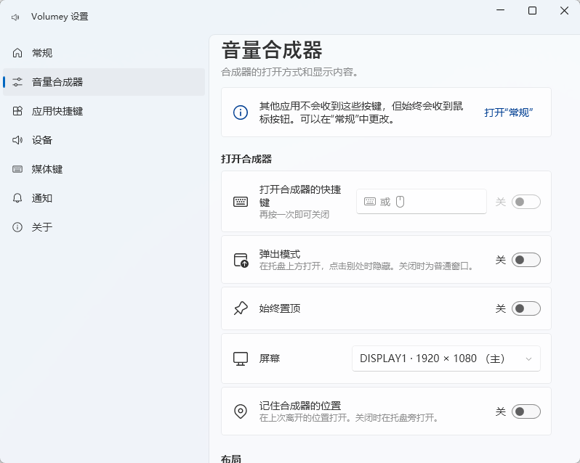Close the Volumey 设置 window
This screenshot has height=463, width=580.
tap(564, 10)
